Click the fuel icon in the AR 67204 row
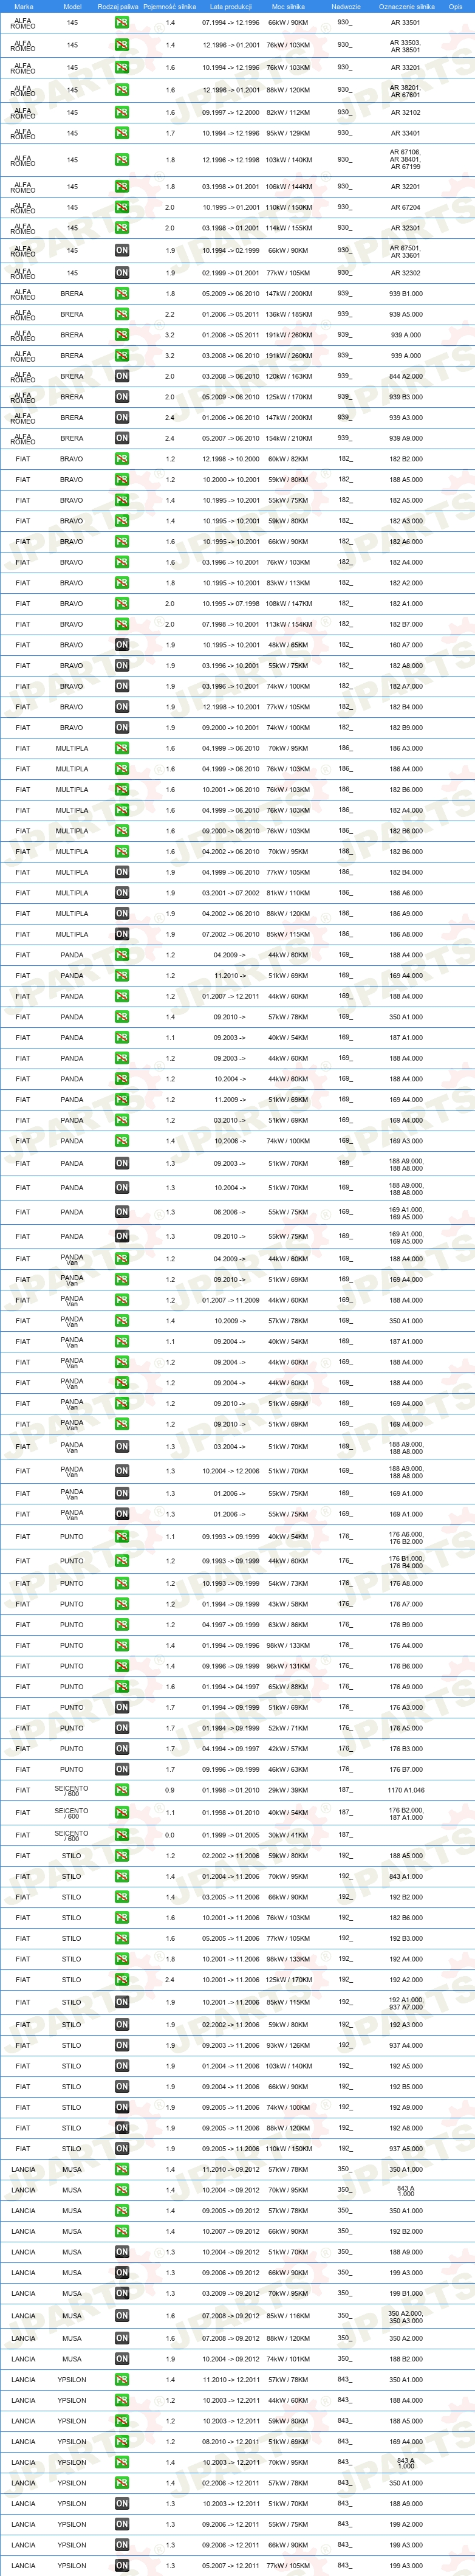 coord(121,207)
